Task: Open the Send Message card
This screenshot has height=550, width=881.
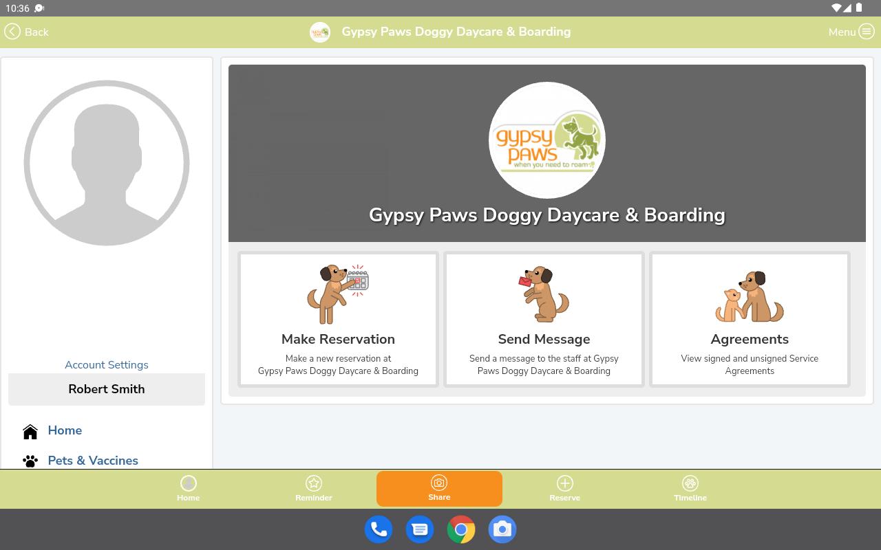Action: click(544, 319)
